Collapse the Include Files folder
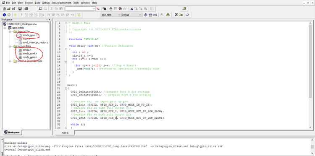The width and height of the screenshot is (315, 156). tap(10, 46)
